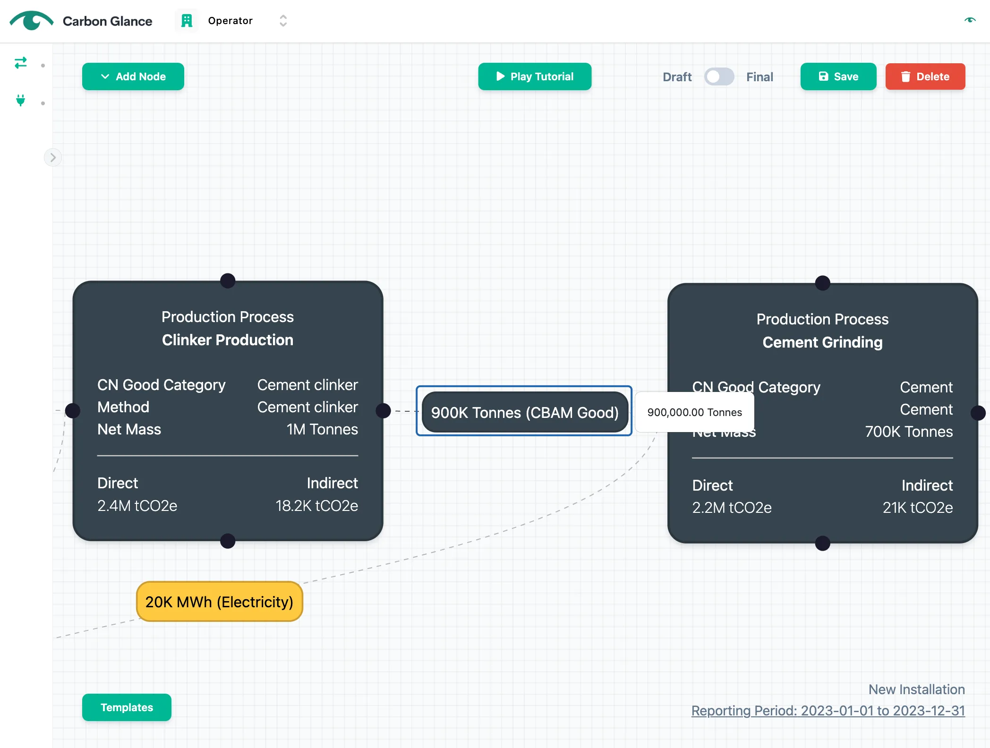Click the Carbon Glance eye logo

[x=32, y=21]
